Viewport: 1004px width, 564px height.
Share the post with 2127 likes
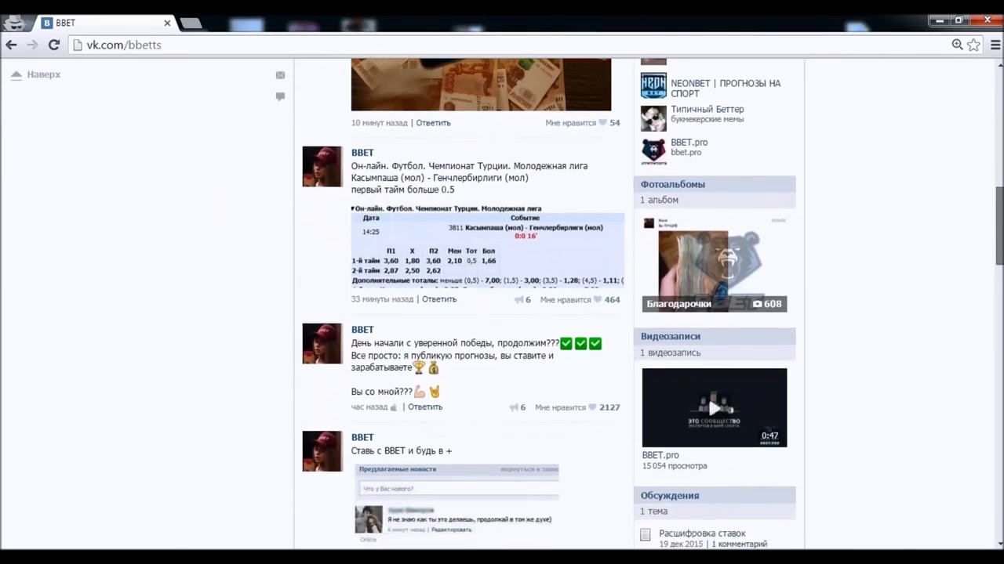click(518, 407)
